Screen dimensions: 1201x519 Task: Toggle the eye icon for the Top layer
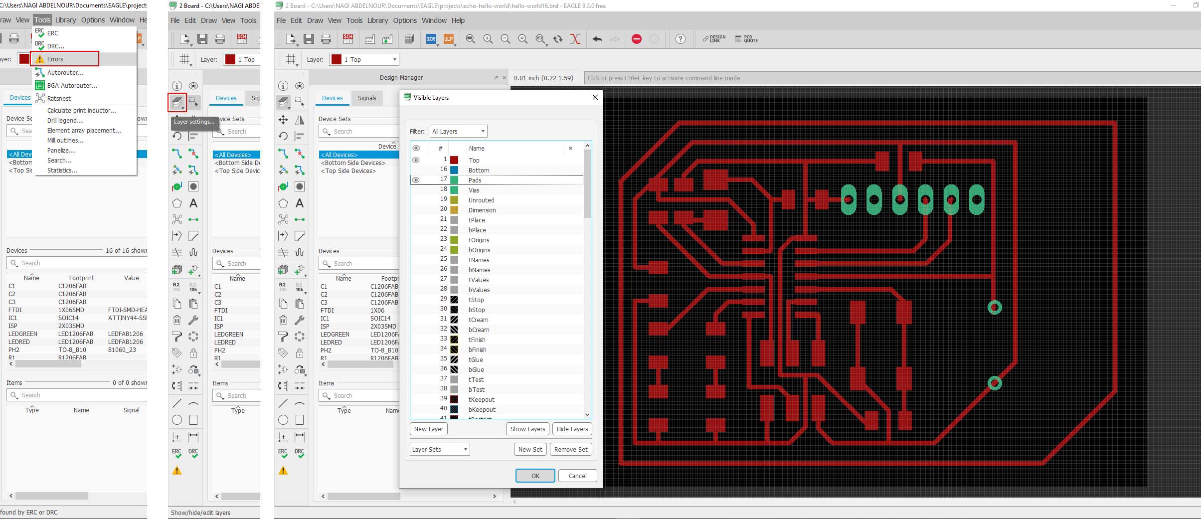(x=416, y=160)
